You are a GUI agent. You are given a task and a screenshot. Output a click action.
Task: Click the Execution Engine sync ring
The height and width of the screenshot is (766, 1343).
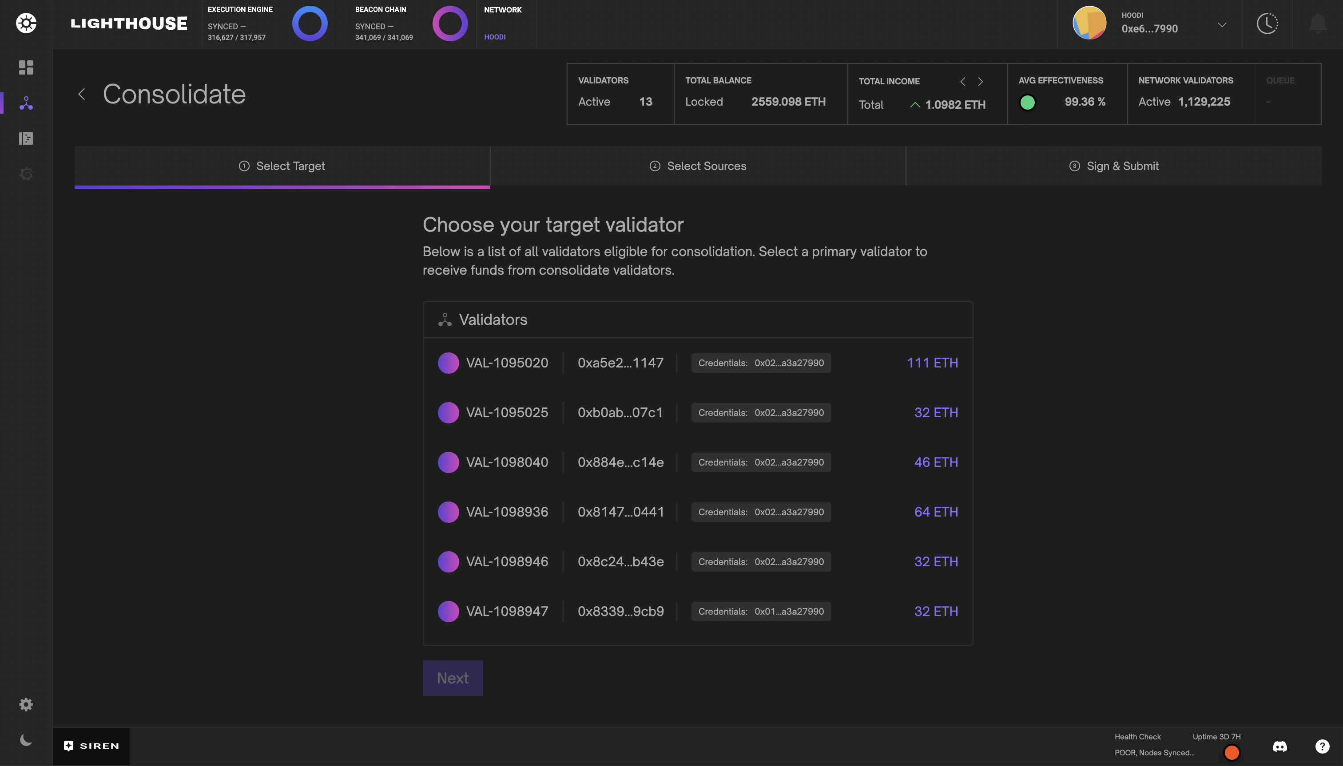pyautogui.click(x=310, y=23)
